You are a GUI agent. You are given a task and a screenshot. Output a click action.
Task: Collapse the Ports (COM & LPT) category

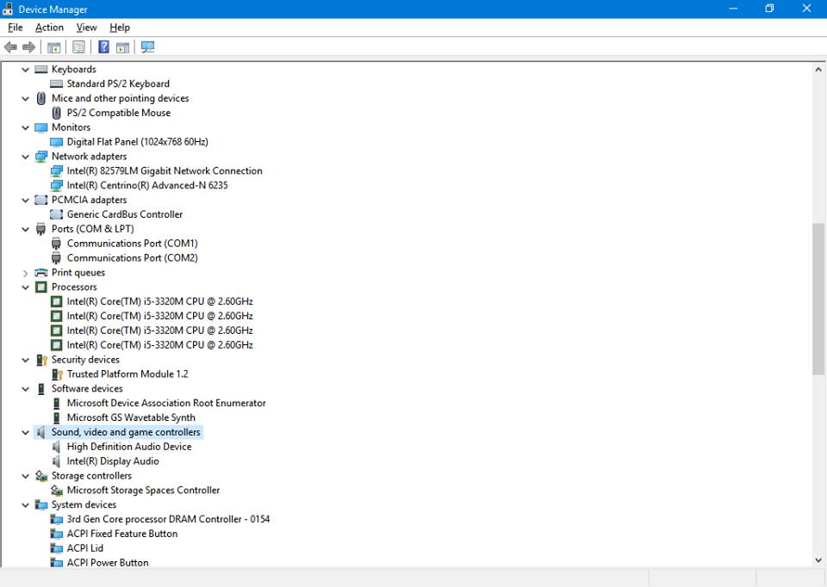(25, 229)
